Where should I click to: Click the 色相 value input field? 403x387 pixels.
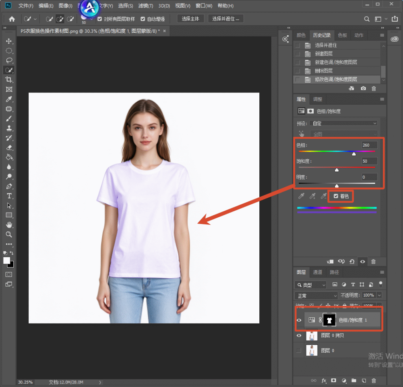click(369, 145)
